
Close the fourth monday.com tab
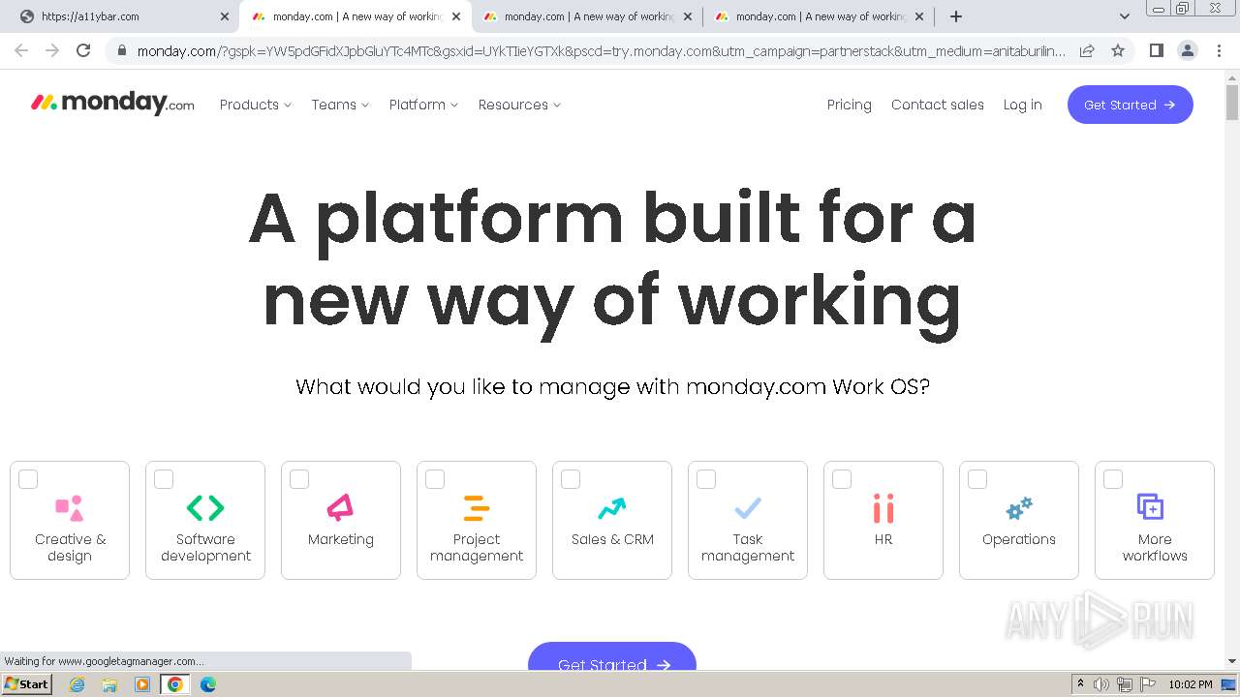pyautogui.click(x=919, y=16)
